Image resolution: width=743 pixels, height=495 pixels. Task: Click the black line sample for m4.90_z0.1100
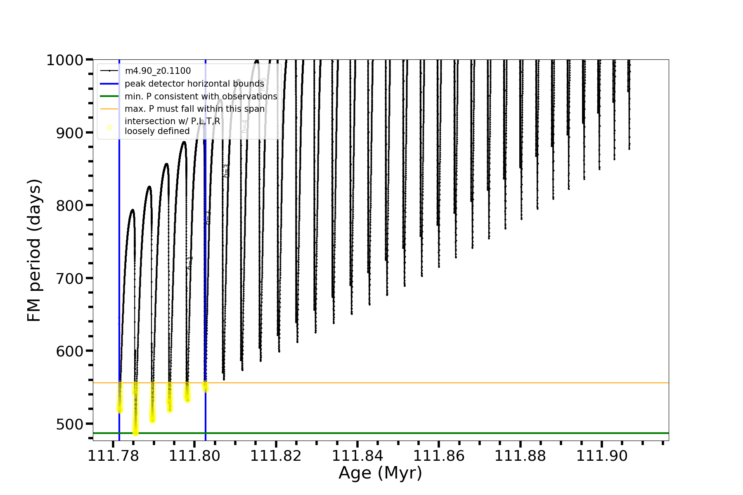[109, 71]
